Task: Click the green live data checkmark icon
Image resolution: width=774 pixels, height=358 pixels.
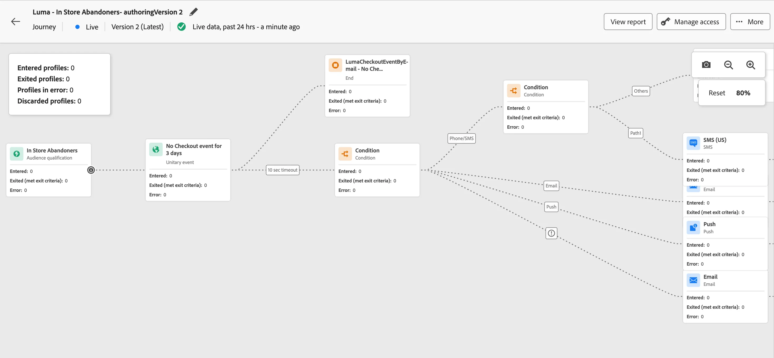Action: pyautogui.click(x=181, y=27)
